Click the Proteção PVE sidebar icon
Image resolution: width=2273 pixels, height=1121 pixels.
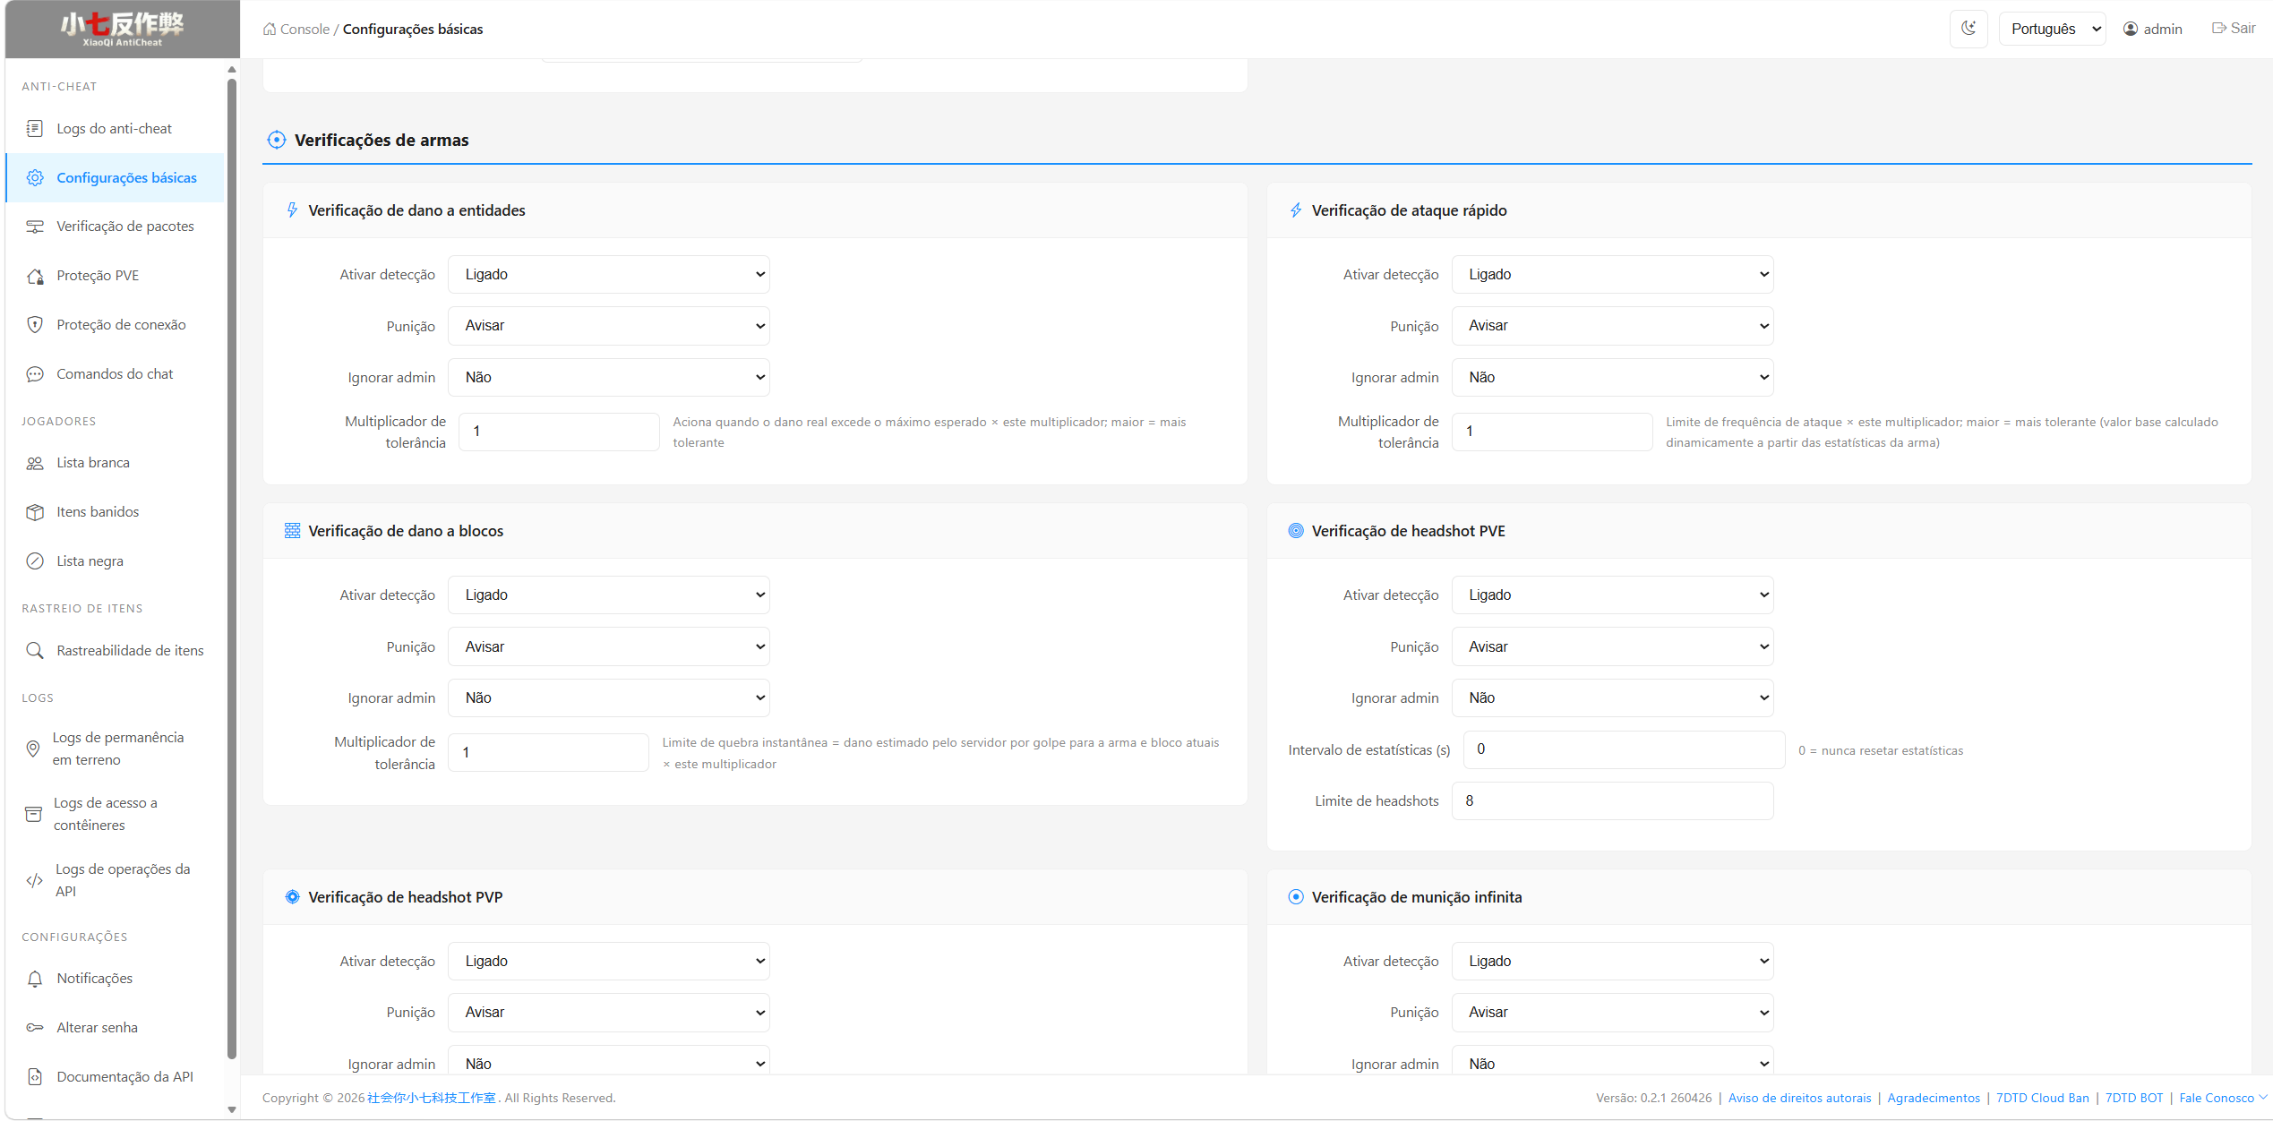pos(35,276)
